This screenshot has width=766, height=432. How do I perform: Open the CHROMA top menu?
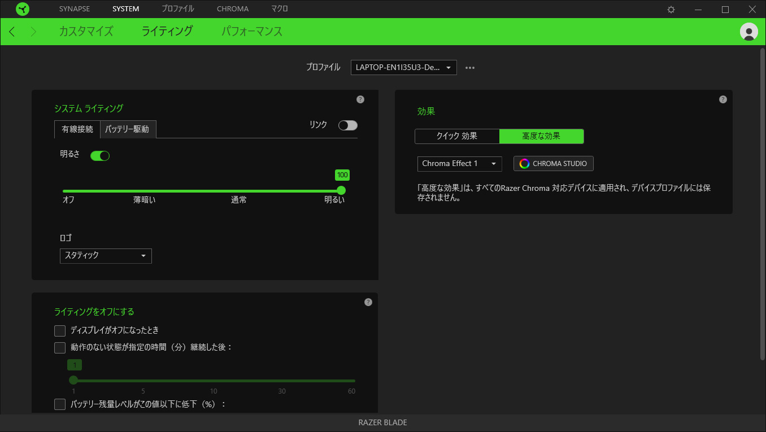(233, 9)
